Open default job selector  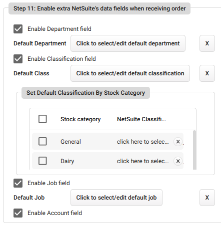116,198
